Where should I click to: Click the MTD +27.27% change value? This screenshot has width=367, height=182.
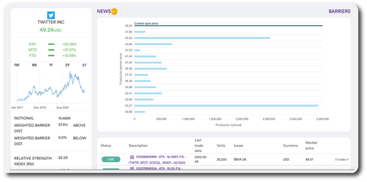click(69, 50)
